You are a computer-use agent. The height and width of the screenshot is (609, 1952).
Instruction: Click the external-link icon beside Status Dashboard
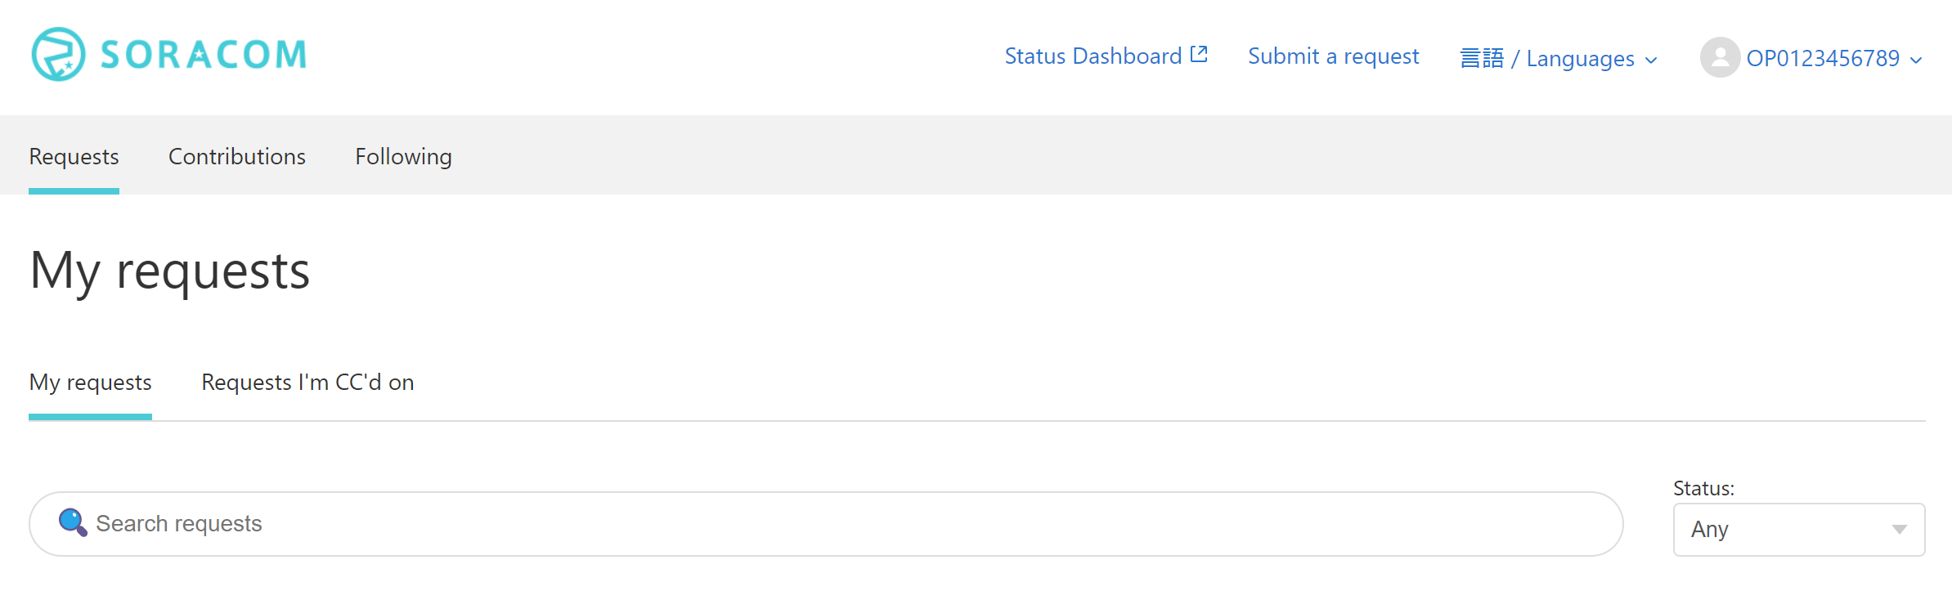(x=1199, y=55)
